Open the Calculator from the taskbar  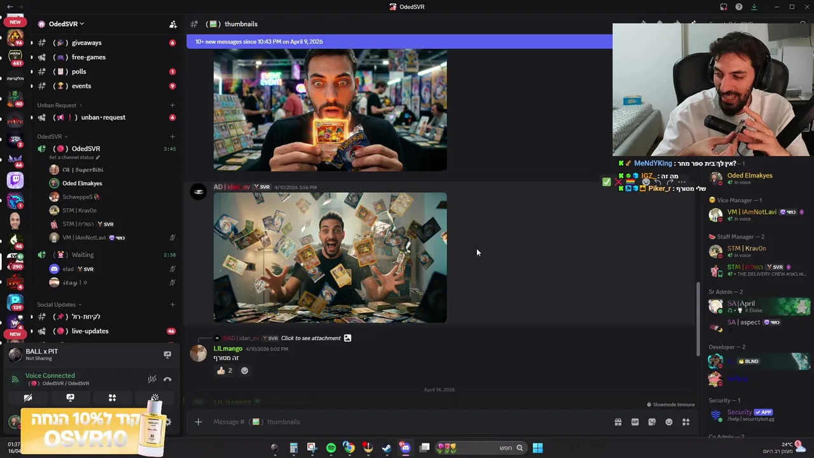tap(293, 448)
